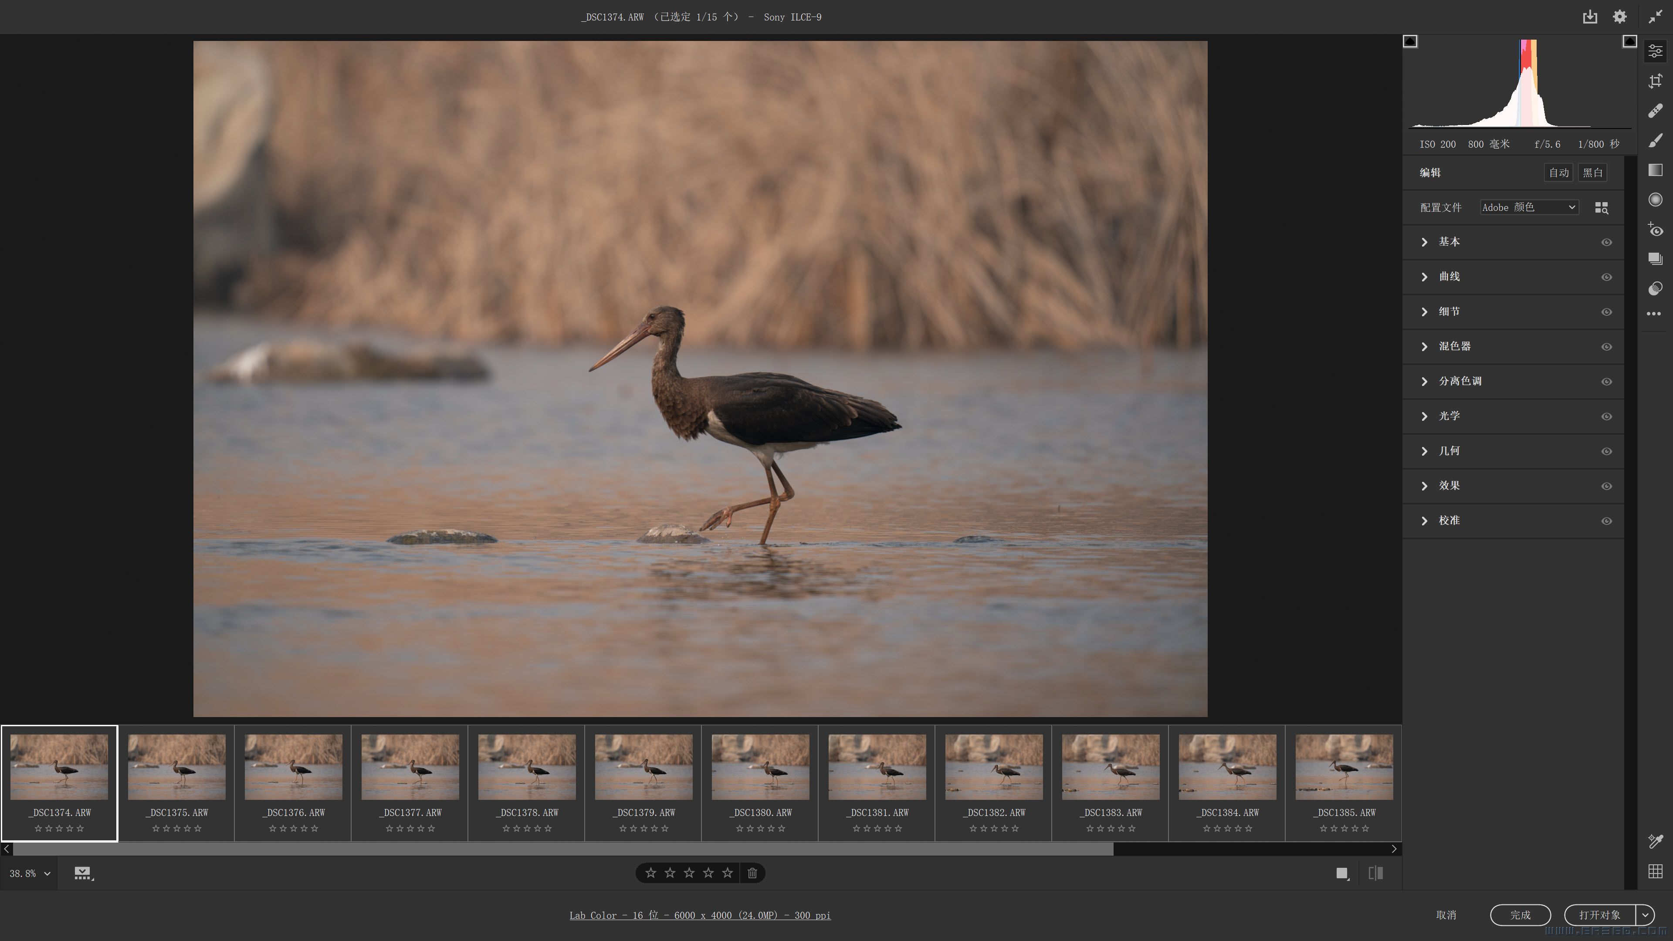Select the Red Eye removal tool
Screen dimensions: 1673x941
1655,229
